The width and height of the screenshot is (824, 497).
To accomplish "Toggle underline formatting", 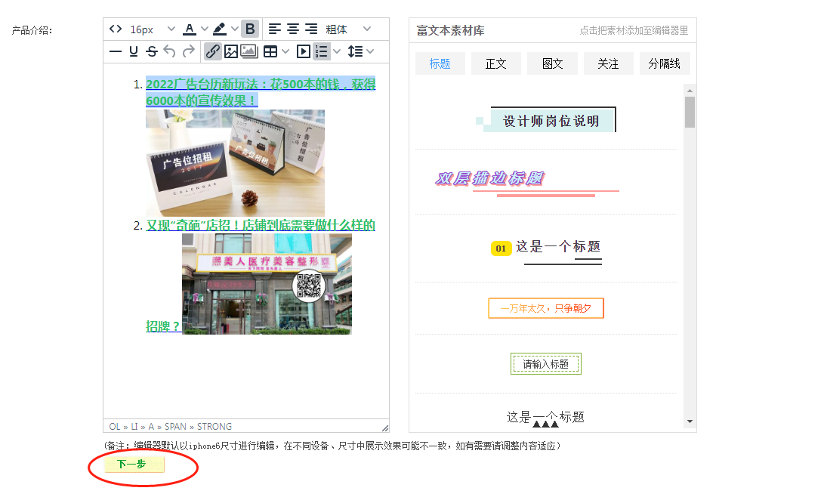I will pos(134,51).
